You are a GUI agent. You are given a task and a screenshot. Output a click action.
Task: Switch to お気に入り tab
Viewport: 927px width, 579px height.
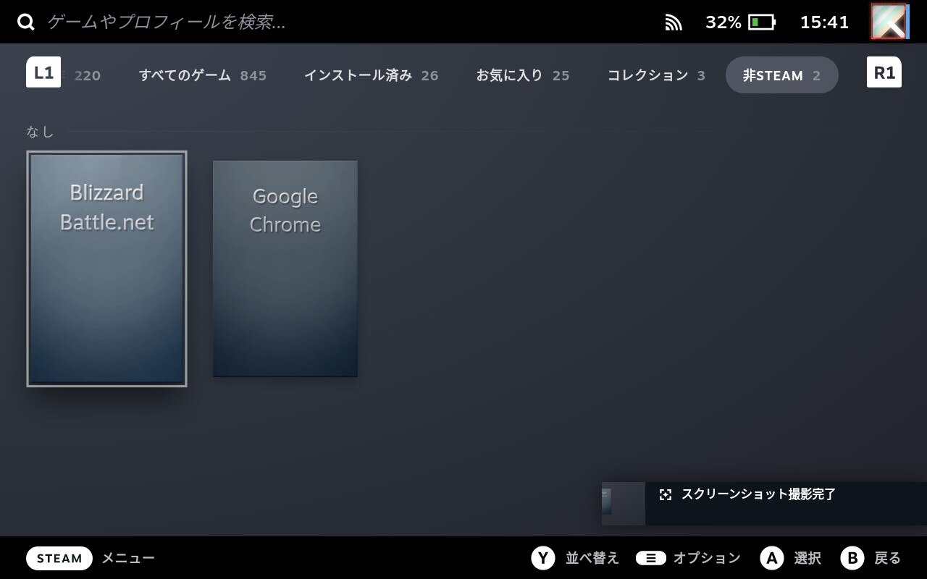522,75
